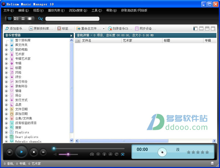This screenshot has height=168, width=220.
Task: Skip to next track button
Action: [43, 152]
